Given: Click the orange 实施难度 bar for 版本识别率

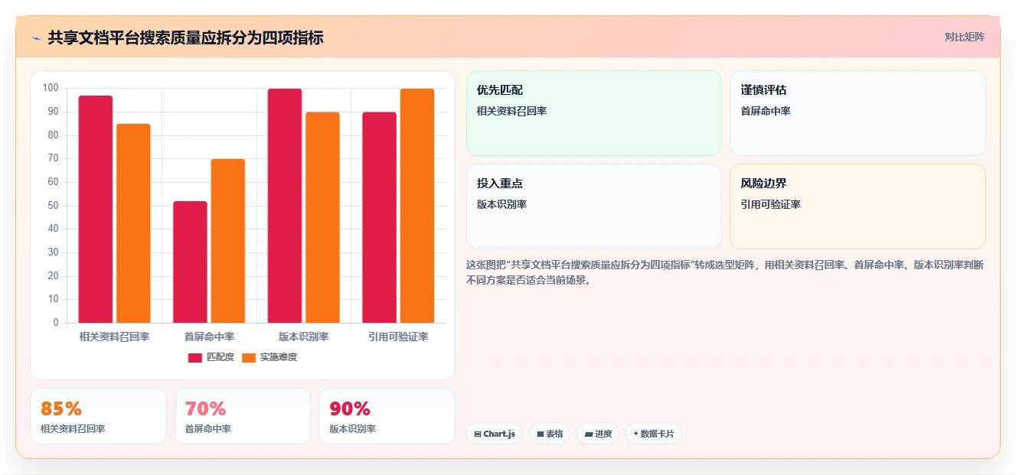Looking at the screenshot, I should point(322,217).
